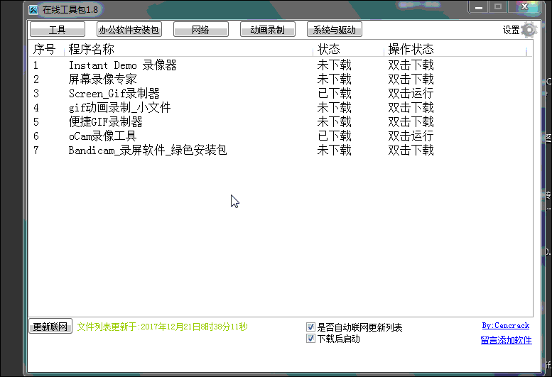
Task: Click the 留言添加软件 link
Action: click(507, 340)
